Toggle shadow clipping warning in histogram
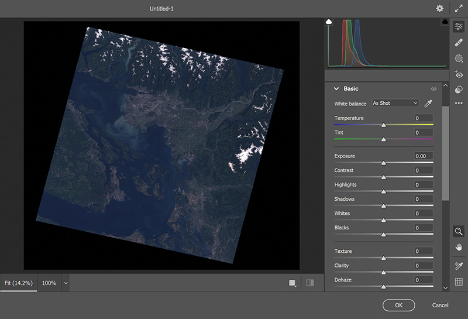This screenshot has width=468, height=319. [x=329, y=22]
